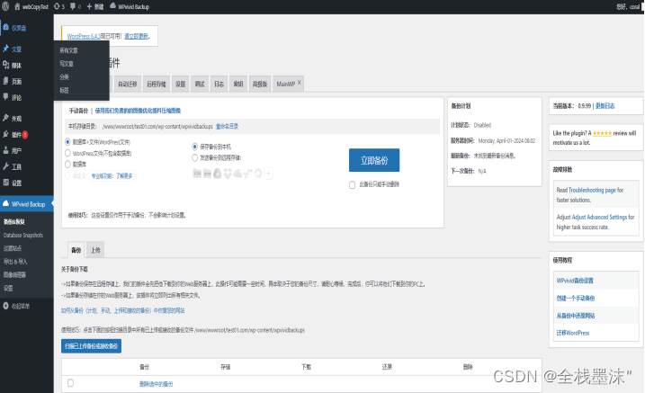645x393 pixels.
Task: Select WordPress文件(不包含数据库) backup option
Action: [x=67, y=153]
